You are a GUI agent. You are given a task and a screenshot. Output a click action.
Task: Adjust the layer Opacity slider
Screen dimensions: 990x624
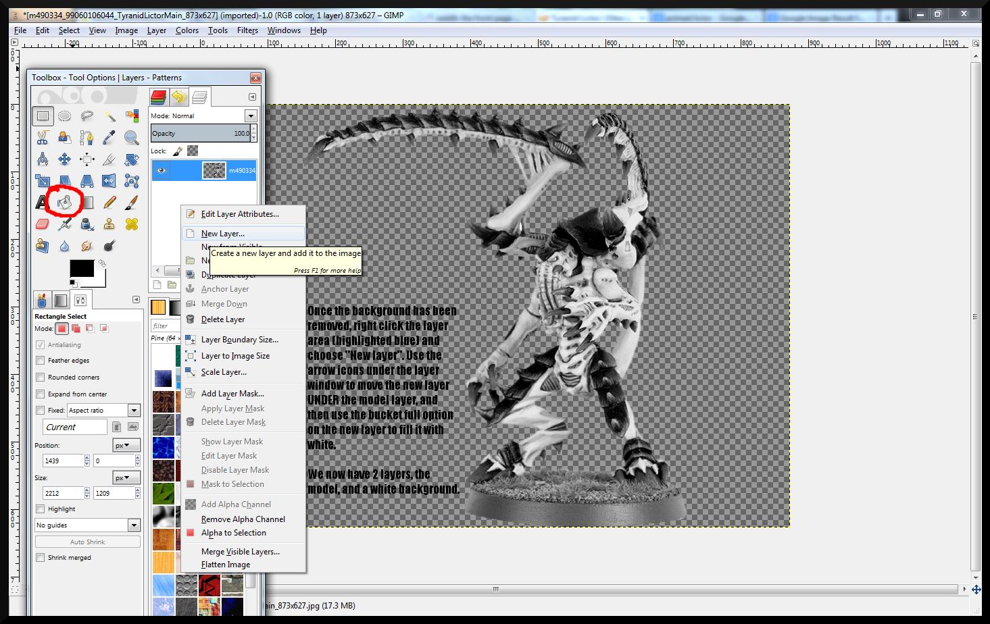(x=201, y=134)
